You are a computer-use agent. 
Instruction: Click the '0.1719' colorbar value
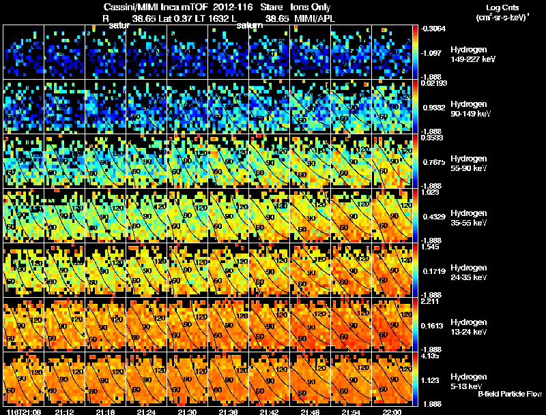tap(434, 271)
